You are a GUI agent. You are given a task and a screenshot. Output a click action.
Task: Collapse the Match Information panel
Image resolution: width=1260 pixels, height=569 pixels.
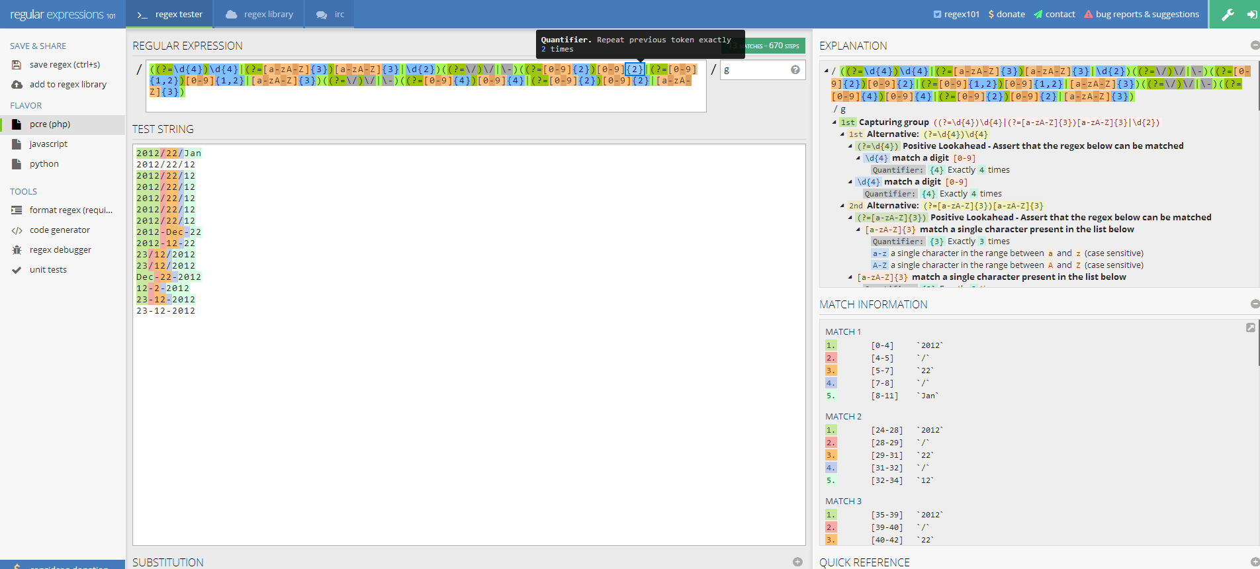pyautogui.click(x=1254, y=304)
